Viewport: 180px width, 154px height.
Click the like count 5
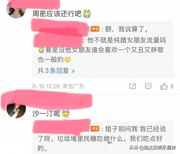tap(172, 86)
